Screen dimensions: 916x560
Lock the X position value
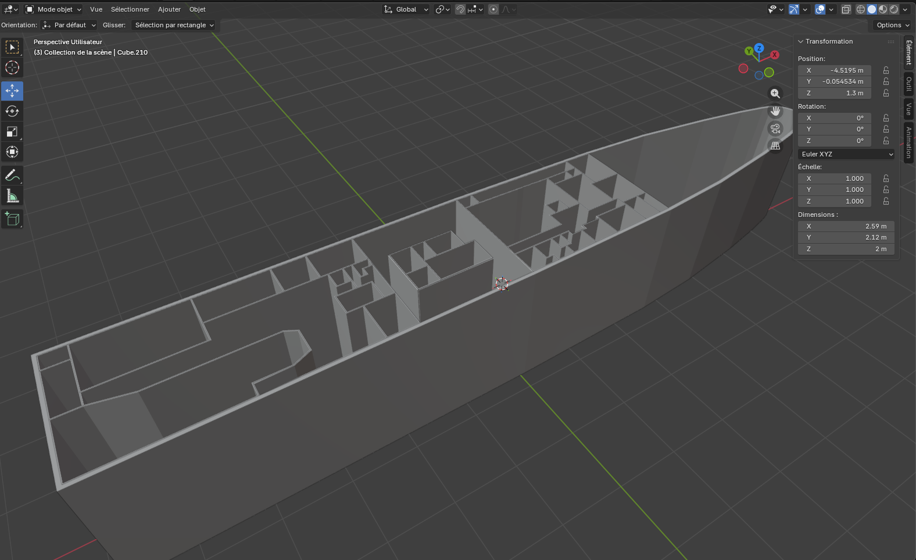pyautogui.click(x=886, y=70)
